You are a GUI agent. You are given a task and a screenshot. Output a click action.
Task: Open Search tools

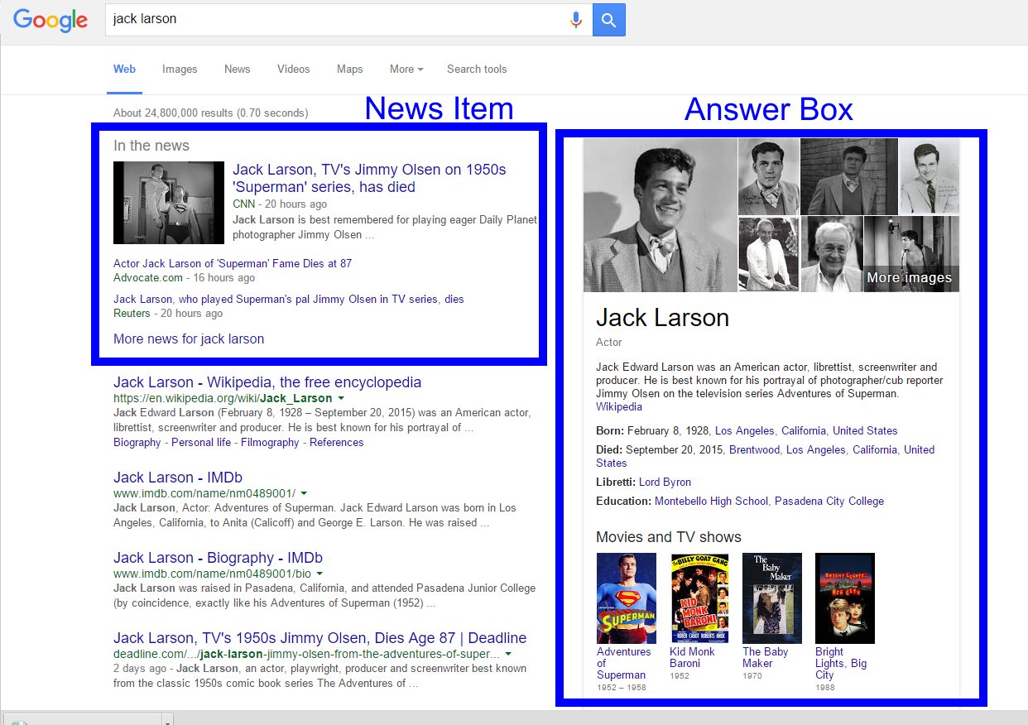(x=477, y=70)
